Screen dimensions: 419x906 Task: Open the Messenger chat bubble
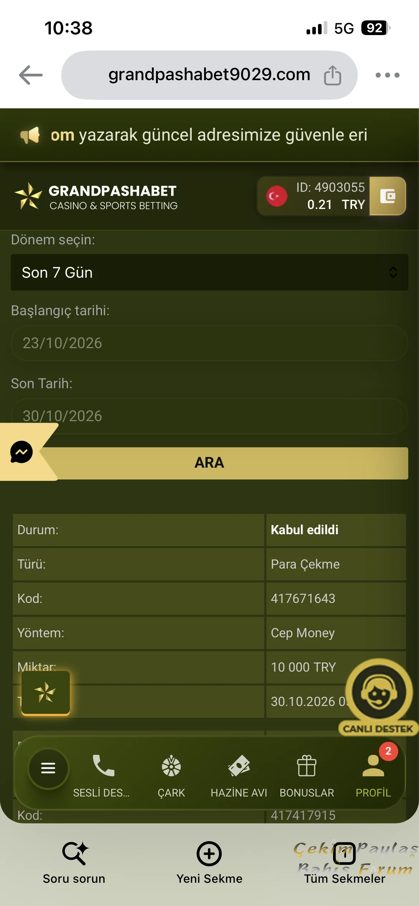click(x=21, y=452)
